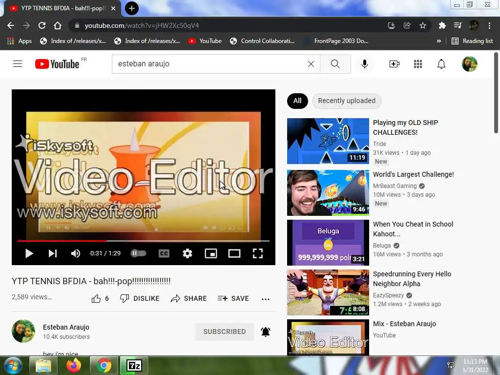This screenshot has height=375, width=500.
Task: Open the YouTube bookmark
Action: [x=205, y=41]
